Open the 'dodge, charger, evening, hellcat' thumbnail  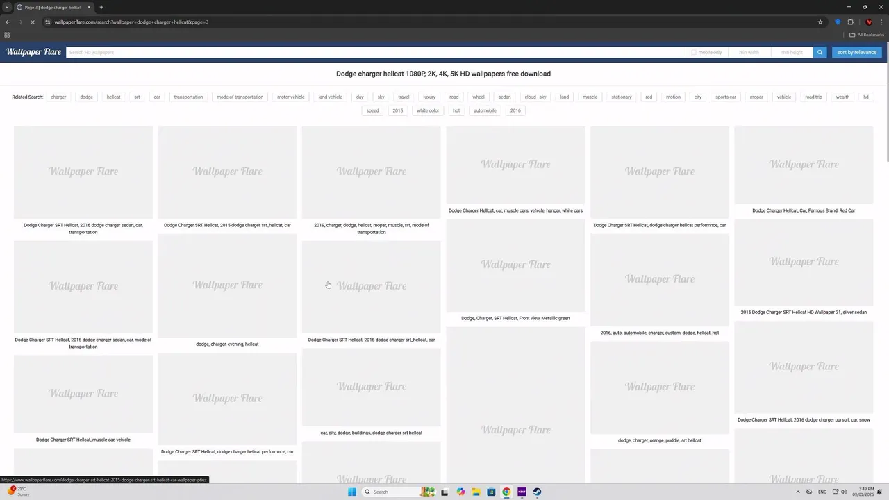click(x=227, y=286)
